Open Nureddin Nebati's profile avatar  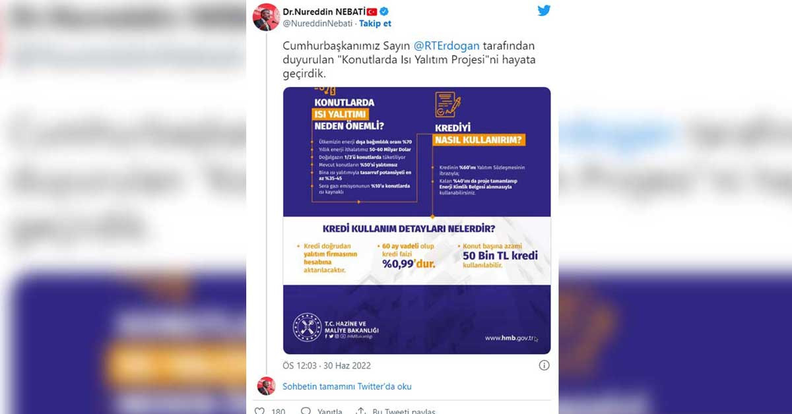[267, 17]
